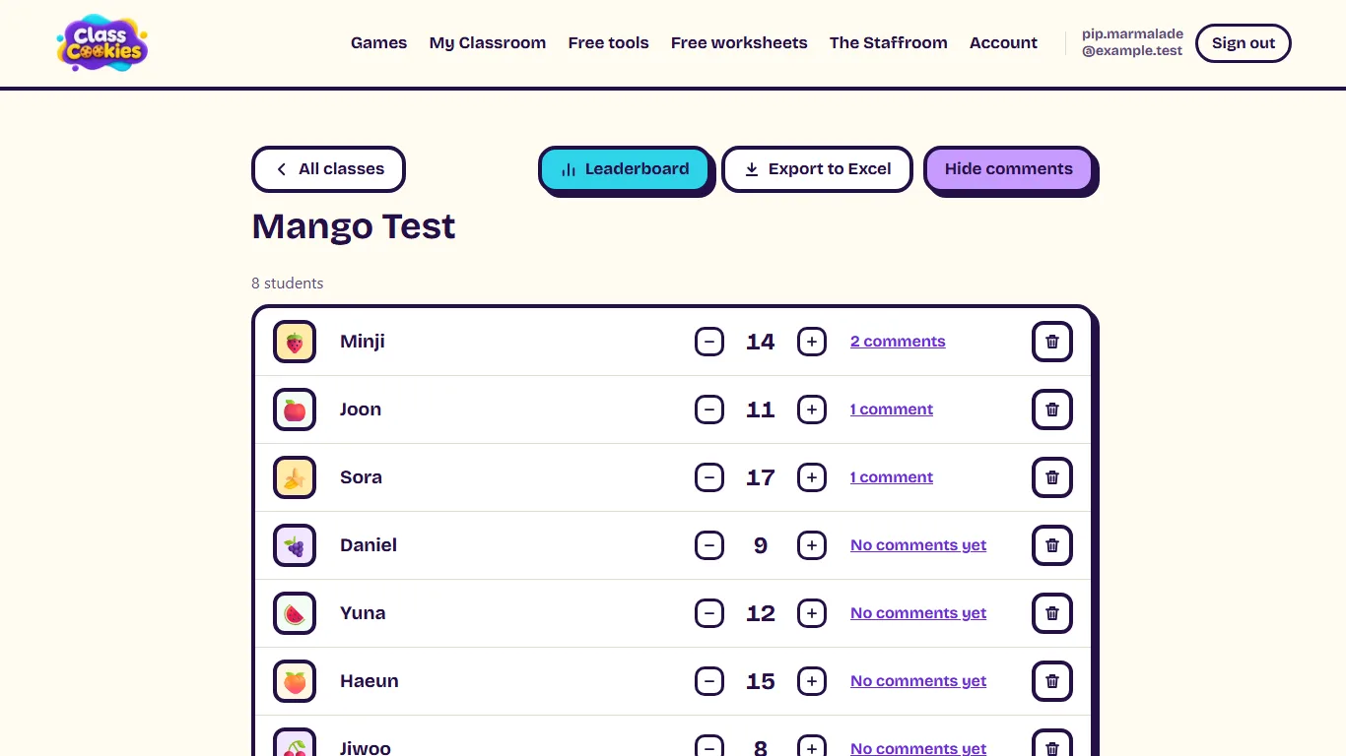Open Sora's banana avatar

click(295, 477)
